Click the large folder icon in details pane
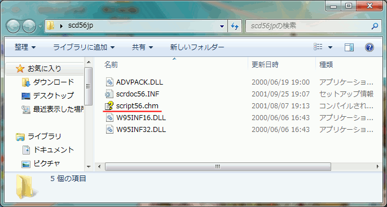The image size is (387, 207). point(27,187)
